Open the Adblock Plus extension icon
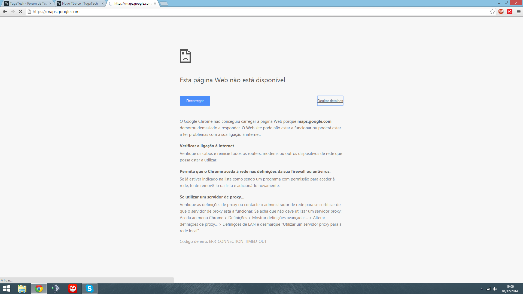Screen dimensions: 523x294 501,11
